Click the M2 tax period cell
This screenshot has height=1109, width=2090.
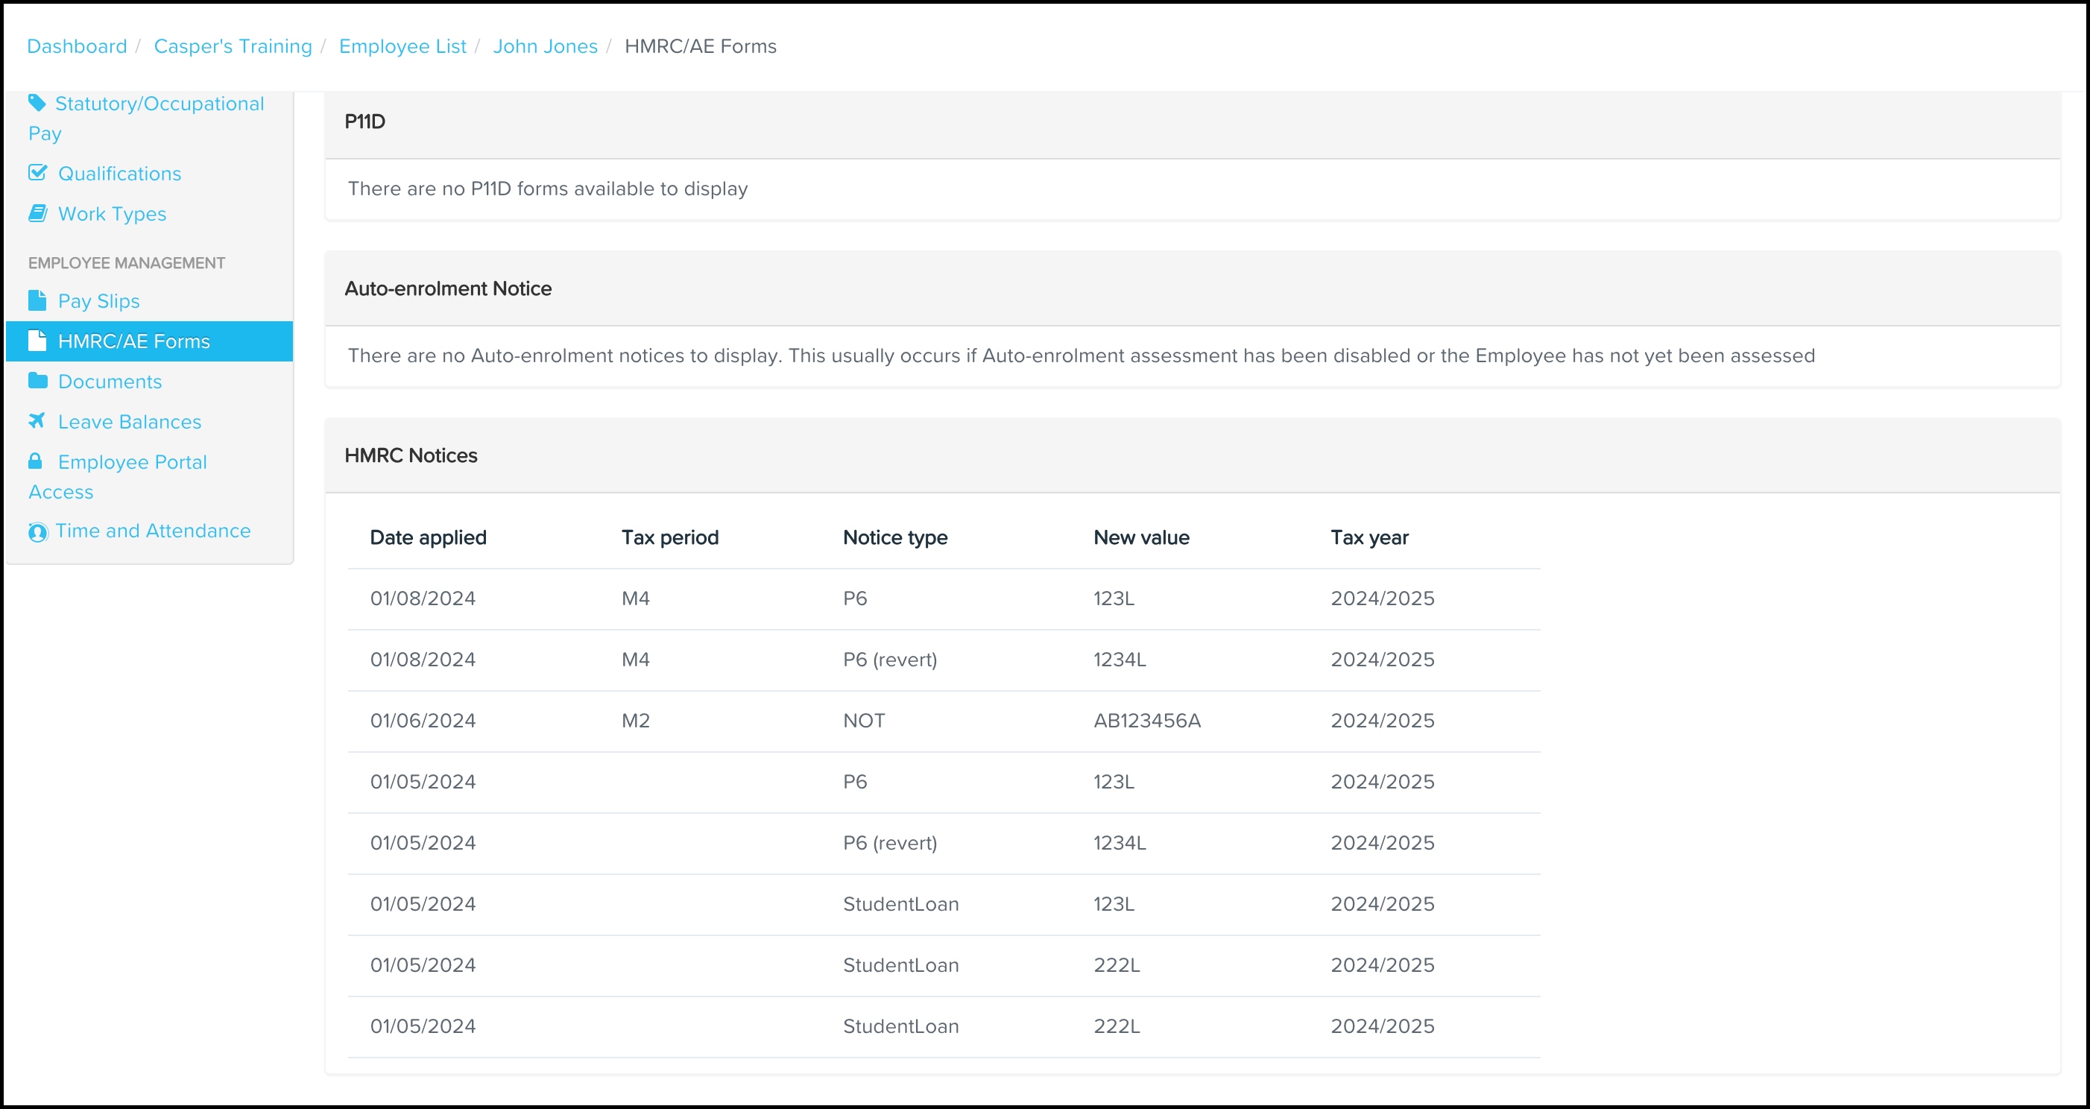(636, 721)
